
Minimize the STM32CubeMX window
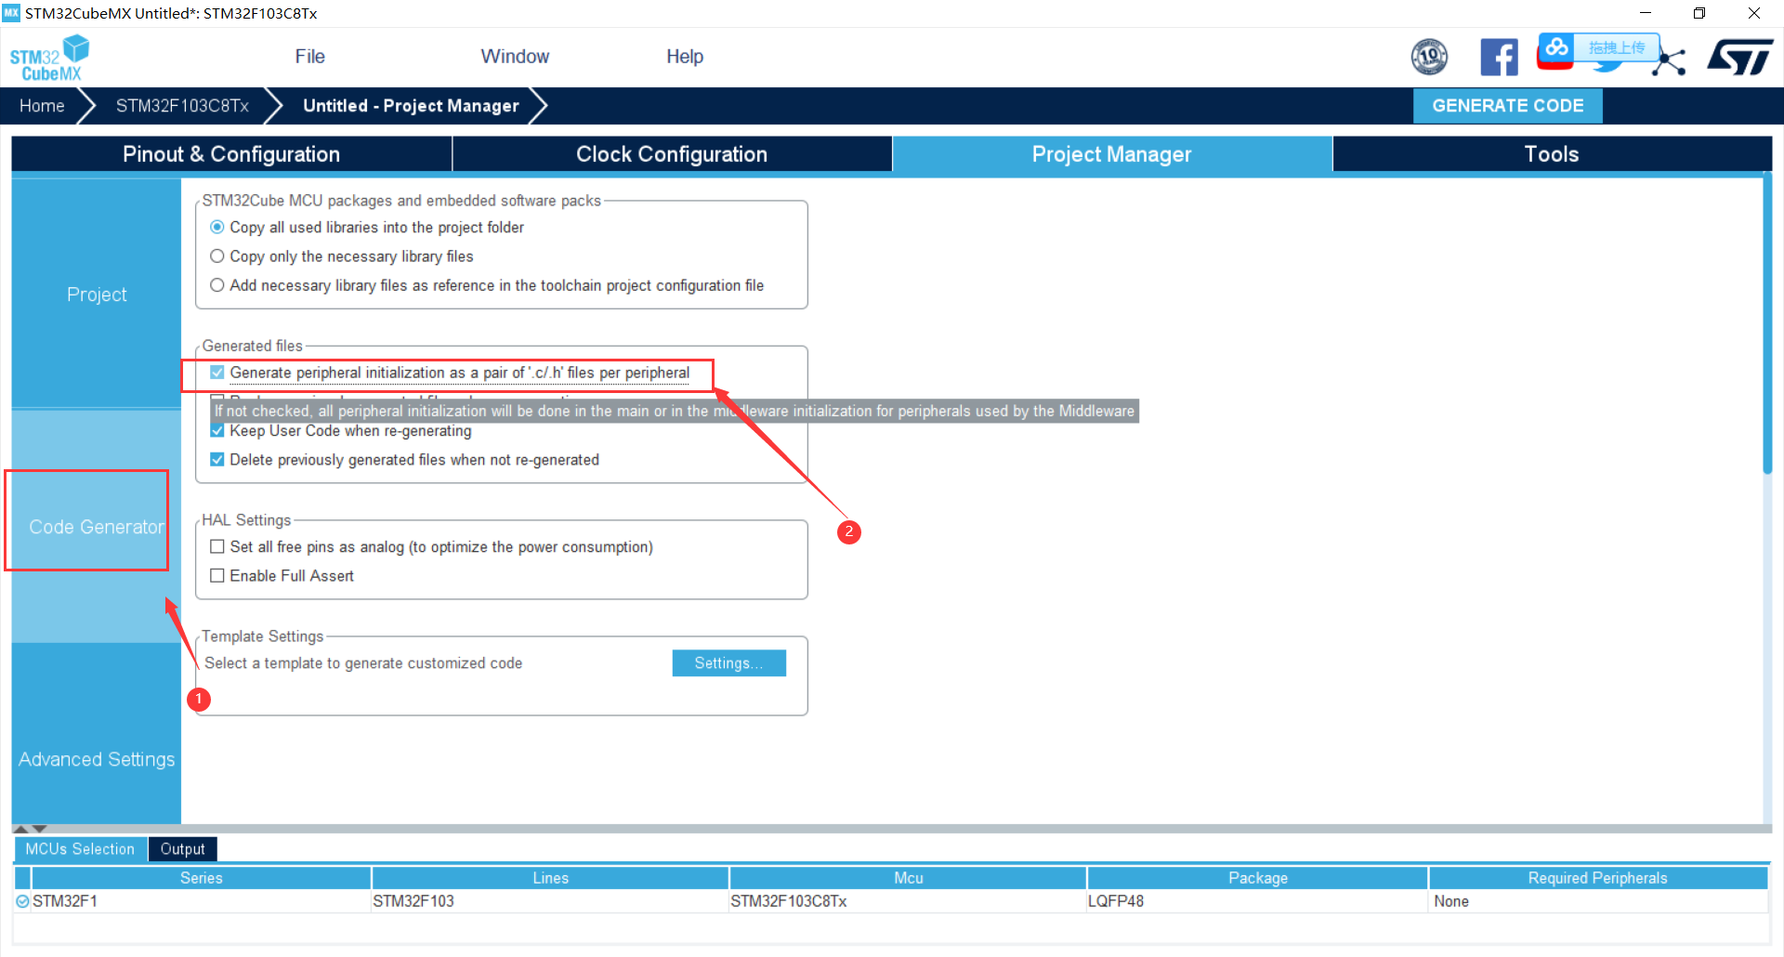click(1646, 13)
